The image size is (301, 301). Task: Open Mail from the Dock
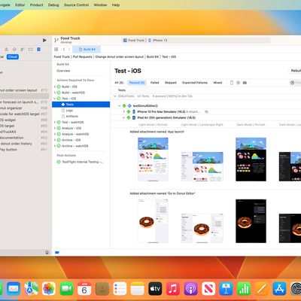point(14,288)
